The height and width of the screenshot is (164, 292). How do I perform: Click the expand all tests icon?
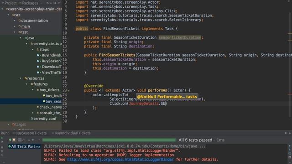[29, 140]
